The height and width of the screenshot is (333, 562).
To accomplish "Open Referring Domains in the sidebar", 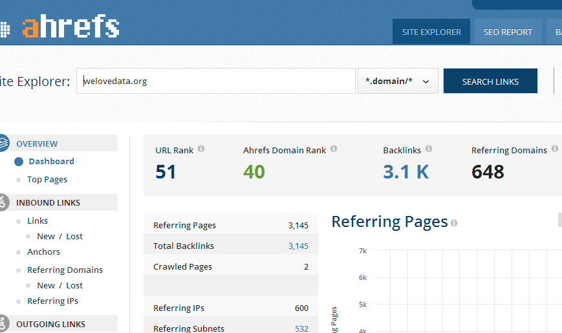I will 65,270.
